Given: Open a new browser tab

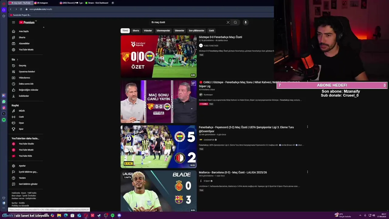Looking at the screenshot, I should [113, 3].
